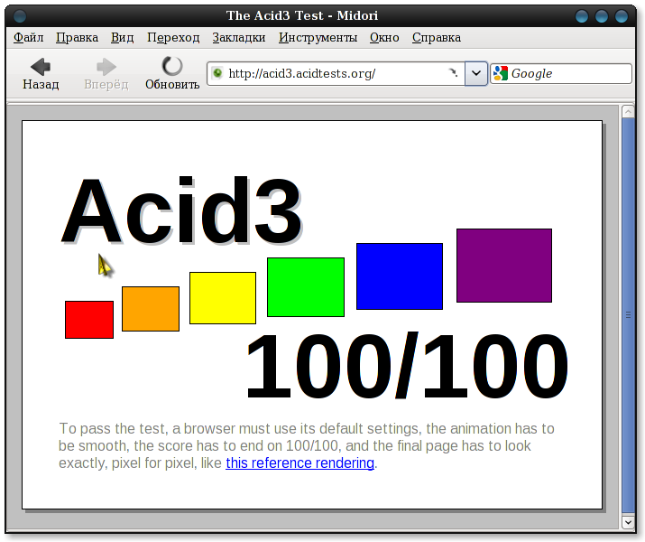Click the 'The Acid3 Test - Midori' title
Viewport: 645px width, 542px height.
tap(302, 15)
